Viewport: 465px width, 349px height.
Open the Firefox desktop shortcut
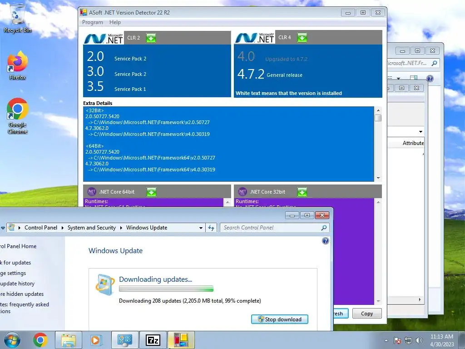[18, 65]
